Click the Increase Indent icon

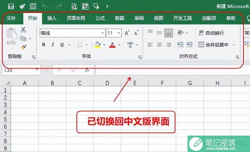coord(189,45)
